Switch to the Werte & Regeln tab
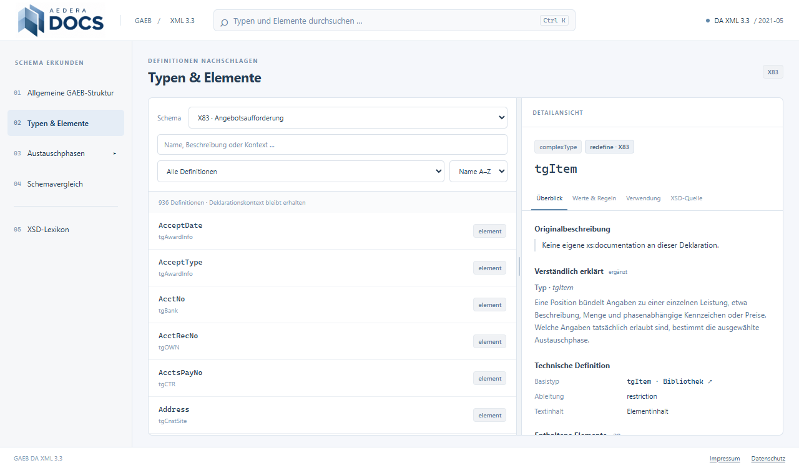This screenshot has height=468, width=799. click(x=594, y=198)
